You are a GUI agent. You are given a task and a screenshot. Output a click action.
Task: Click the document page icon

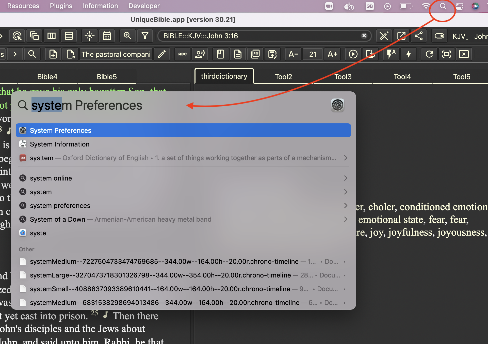[x=238, y=54]
